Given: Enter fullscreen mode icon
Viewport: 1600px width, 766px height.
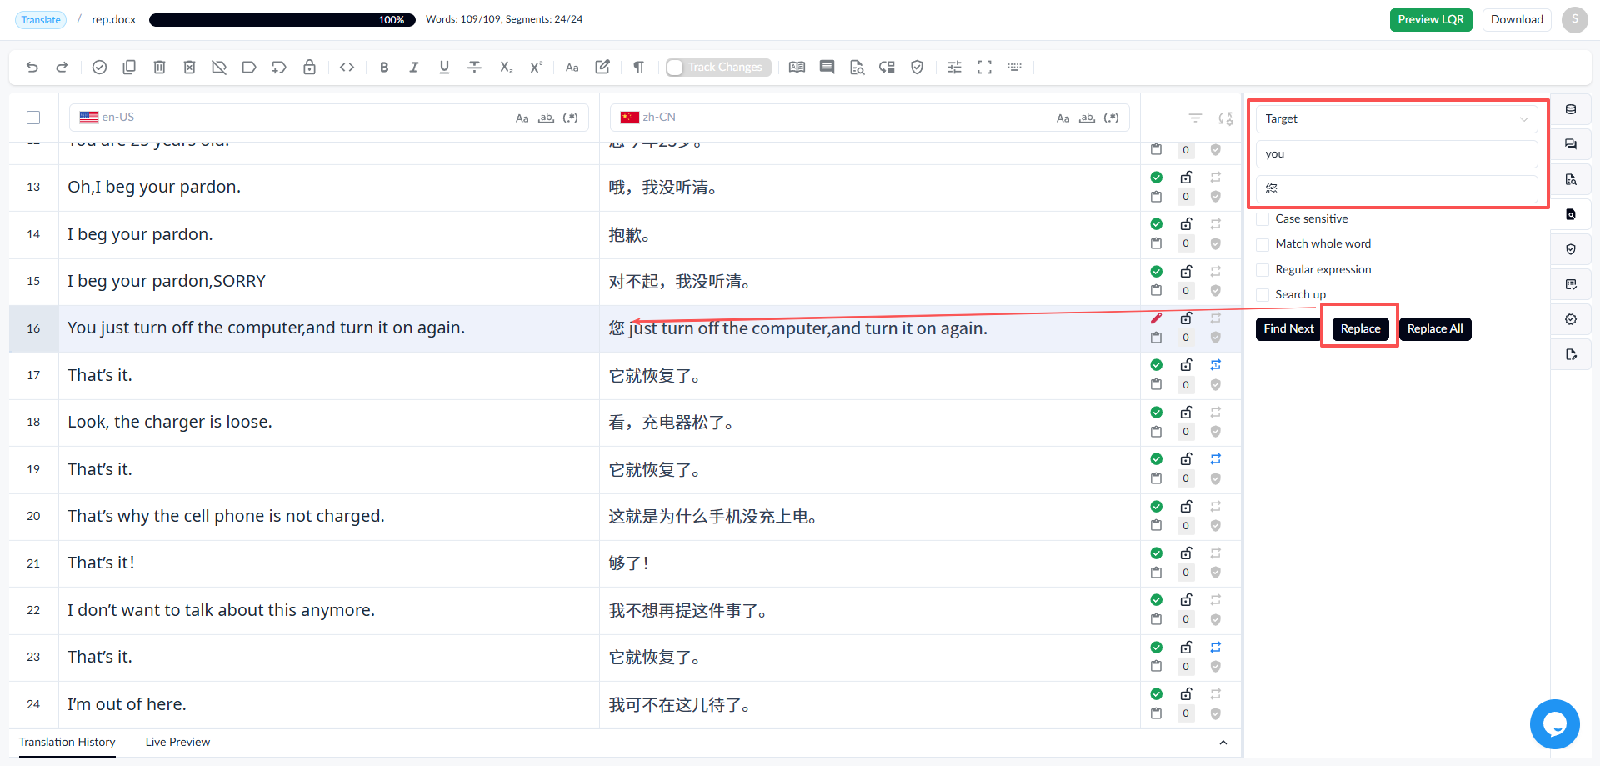Looking at the screenshot, I should 984,68.
